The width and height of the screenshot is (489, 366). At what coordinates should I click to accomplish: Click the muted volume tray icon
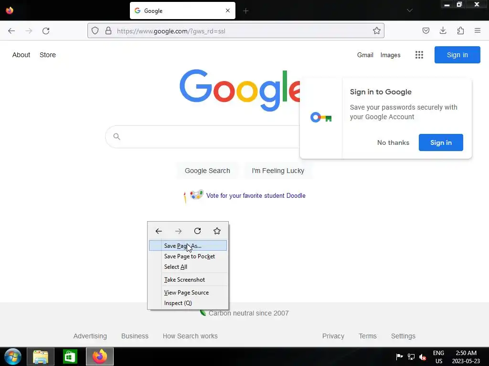(423, 357)
